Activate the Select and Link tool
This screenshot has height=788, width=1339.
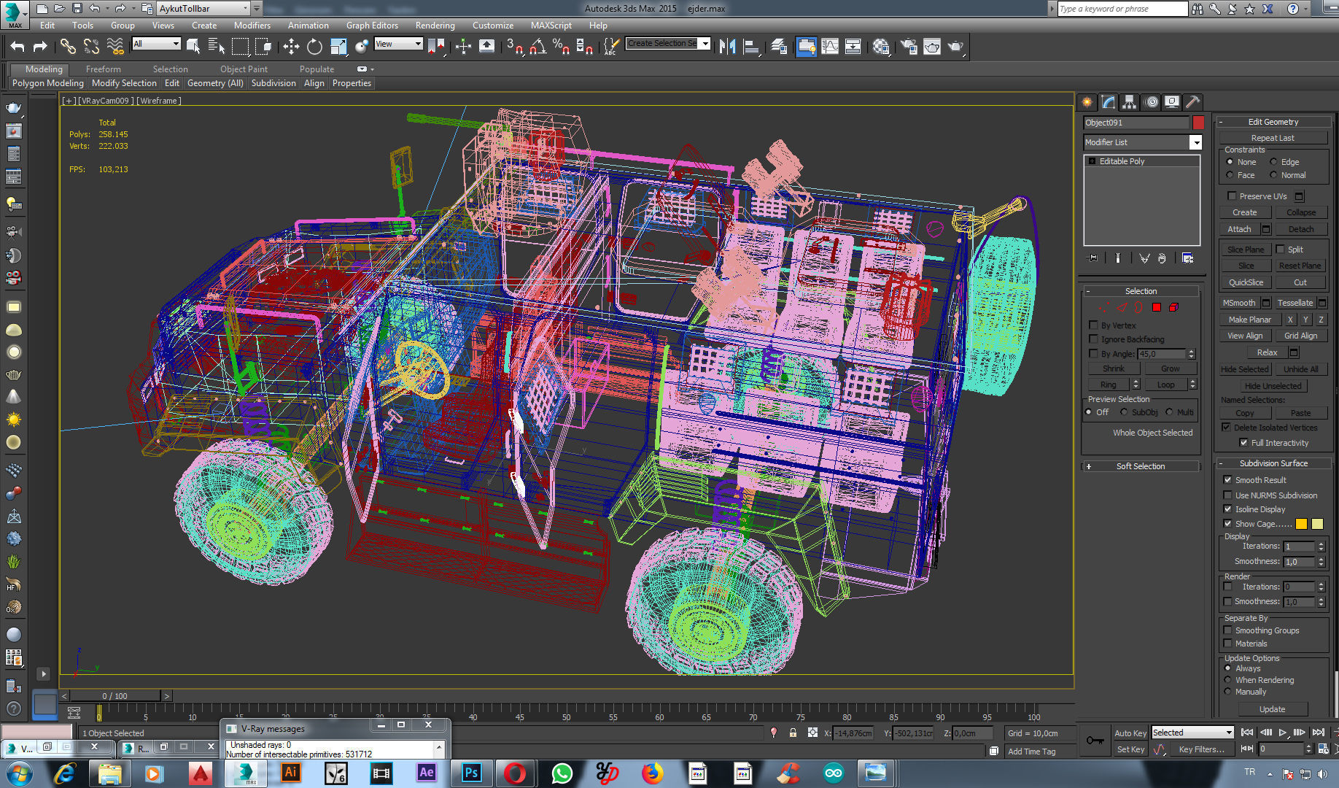(68, 47)
